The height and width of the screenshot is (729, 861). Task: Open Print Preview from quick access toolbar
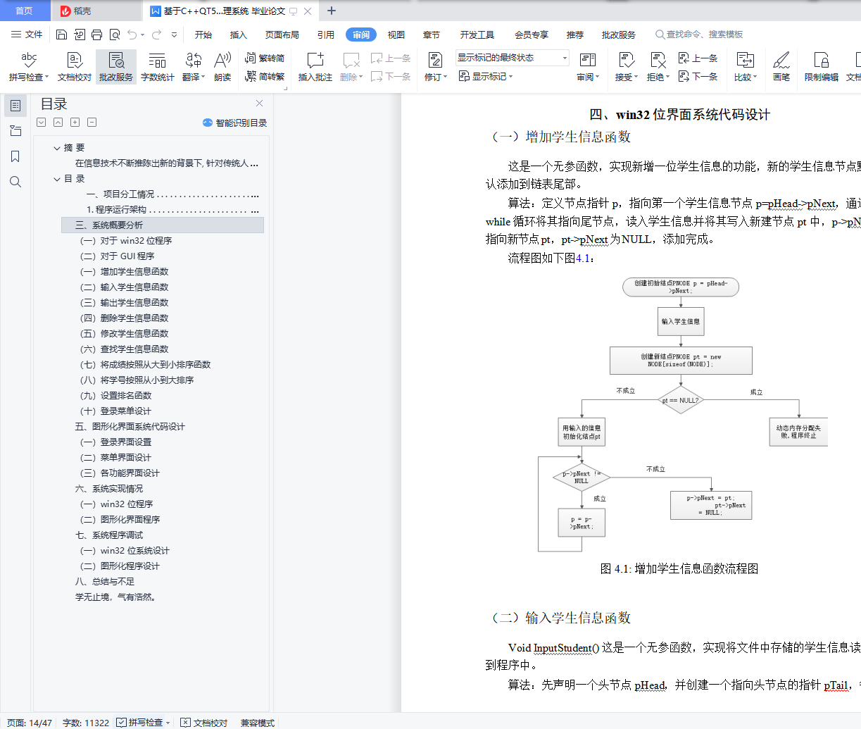[114, 35]
